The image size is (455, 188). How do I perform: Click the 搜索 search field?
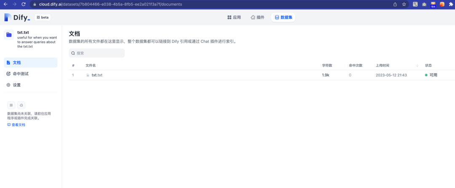coord(96,53)
